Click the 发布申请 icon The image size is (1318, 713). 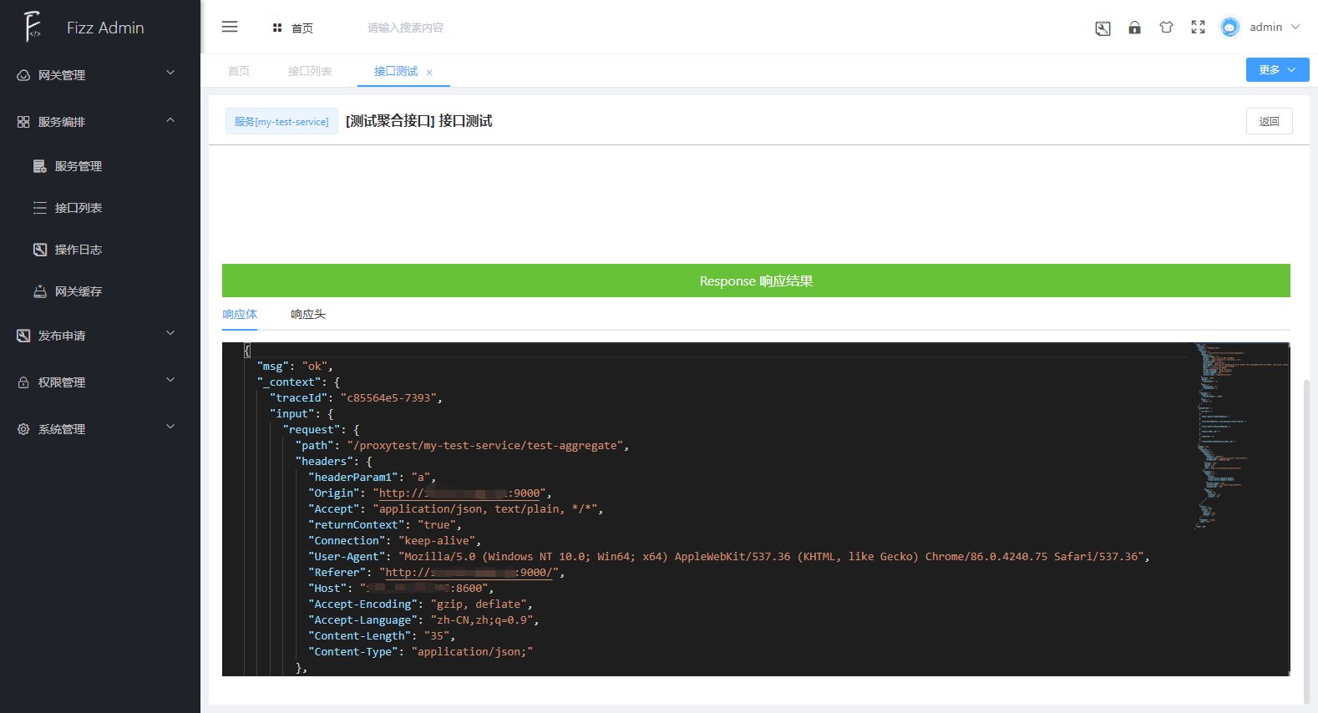pos(23,336)
